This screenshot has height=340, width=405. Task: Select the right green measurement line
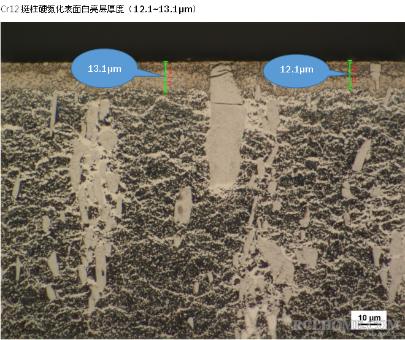pyautogui.click(x=350, y=75)
